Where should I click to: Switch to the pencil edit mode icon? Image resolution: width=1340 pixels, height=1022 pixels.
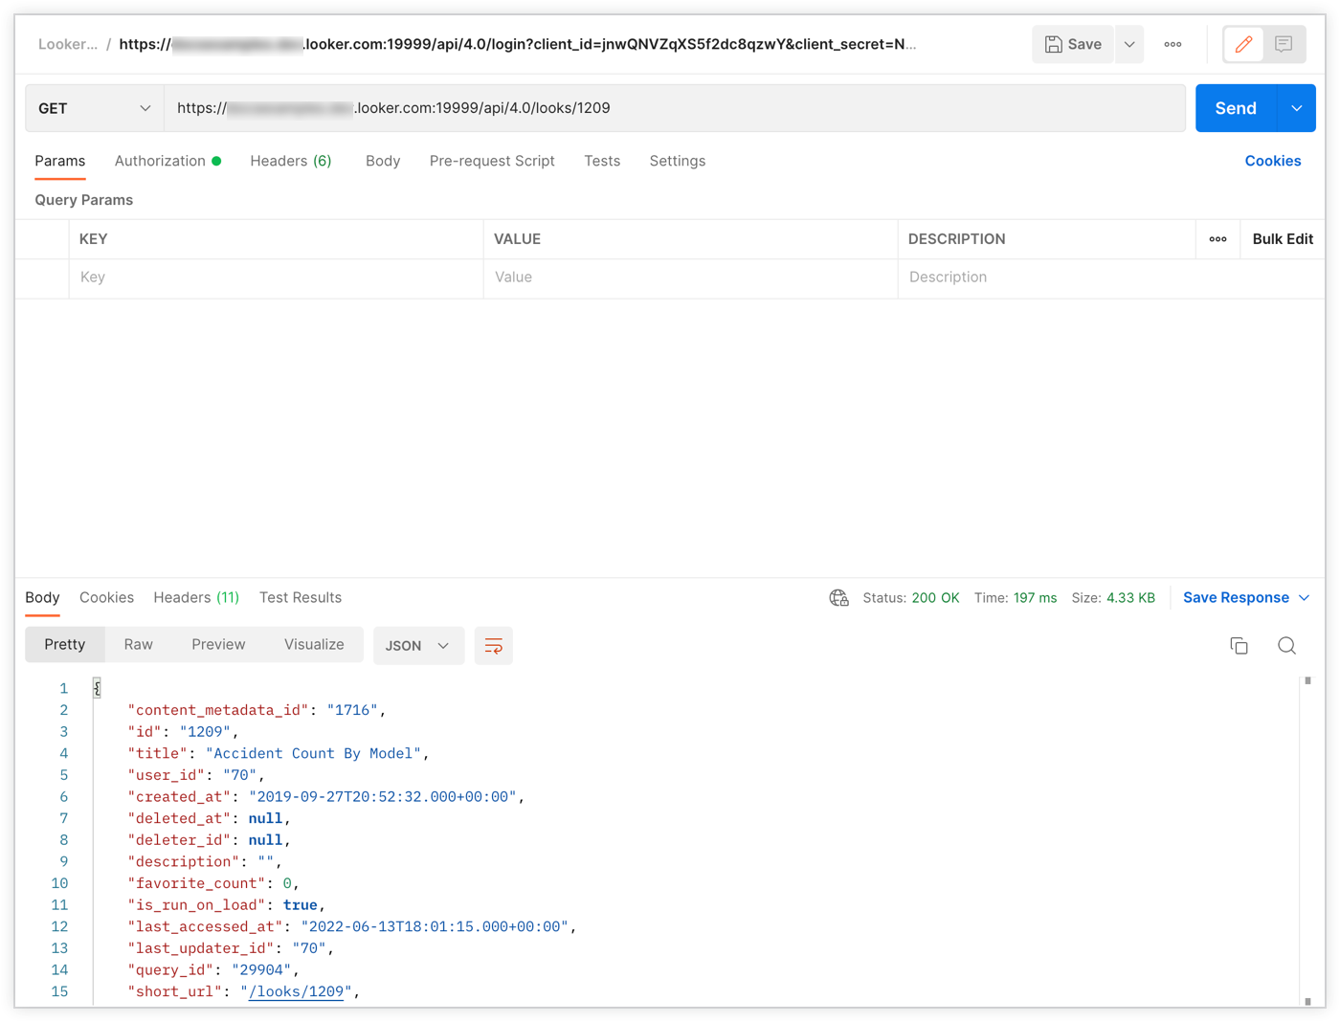(x=1243, y=44)
